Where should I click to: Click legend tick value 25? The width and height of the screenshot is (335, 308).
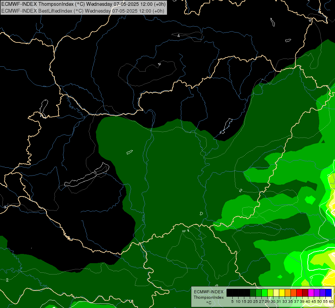coord(256,301)
